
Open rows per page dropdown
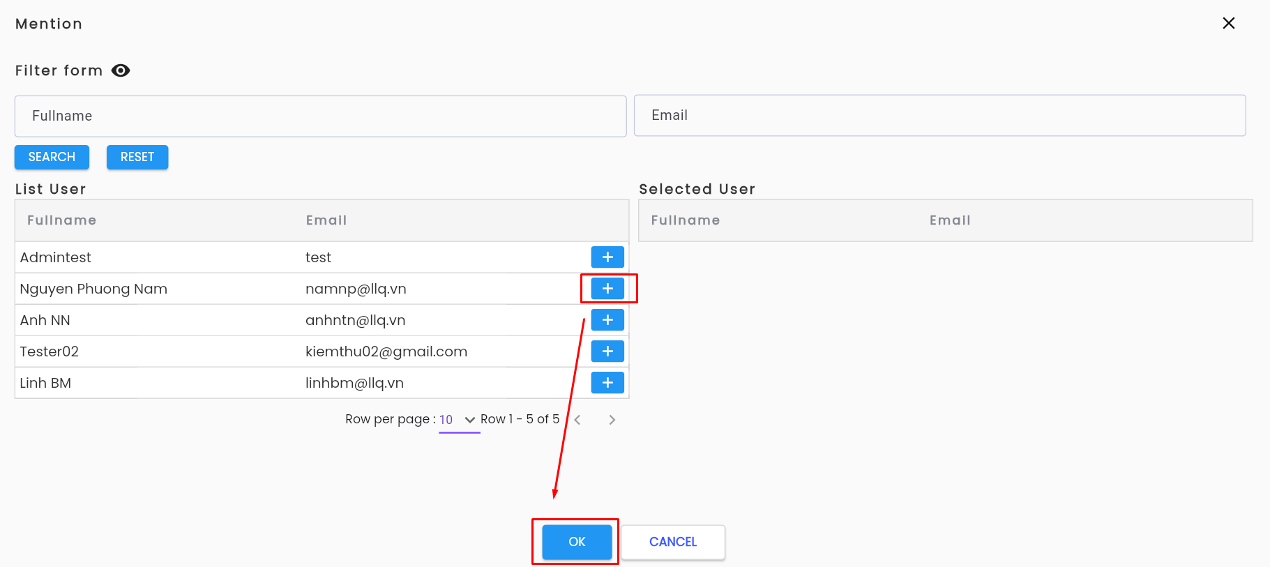(458, 420)
